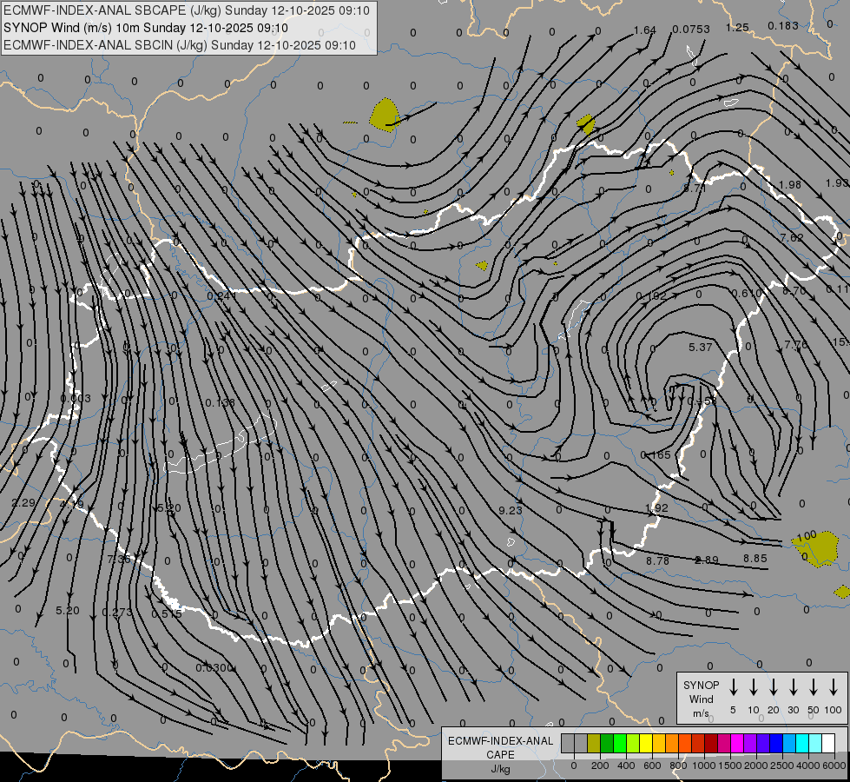The width and height of the screenshot is (850, 782).
Task: Click the 9.23 data value on map
Action: click(x=511, y=511)
